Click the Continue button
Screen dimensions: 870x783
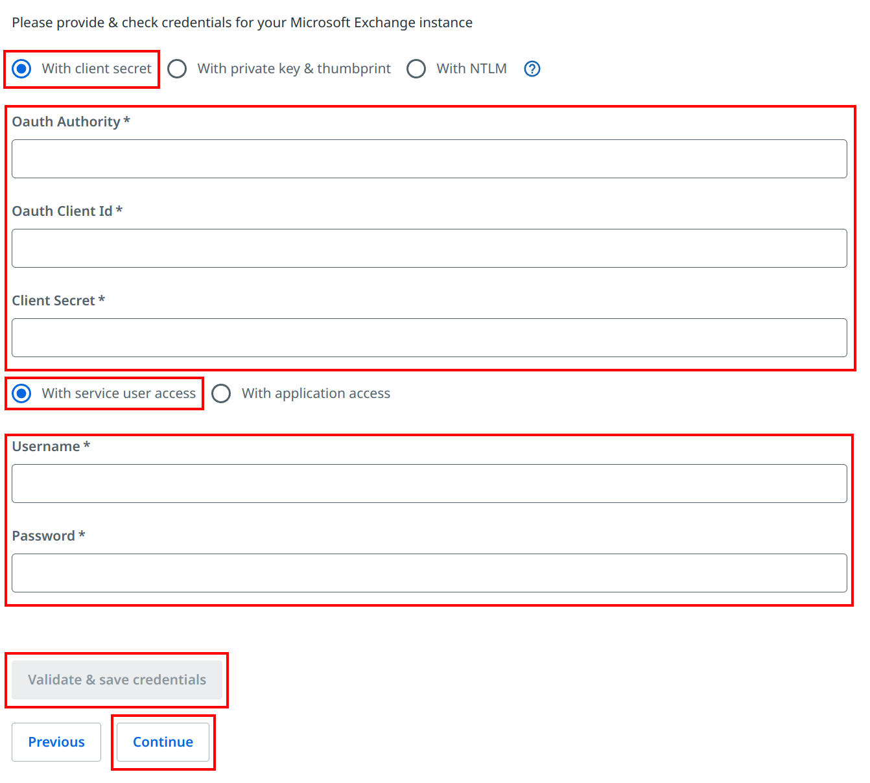coord(163,742)
